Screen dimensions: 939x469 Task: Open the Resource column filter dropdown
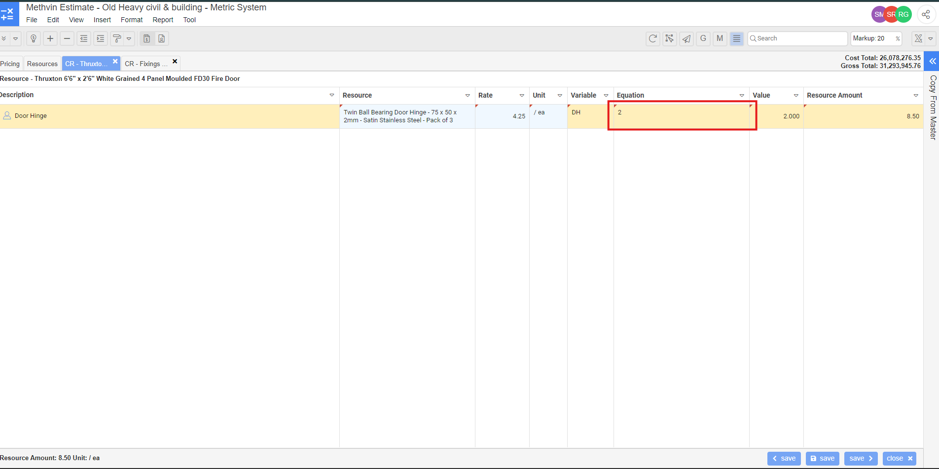(x=468, y=96)
